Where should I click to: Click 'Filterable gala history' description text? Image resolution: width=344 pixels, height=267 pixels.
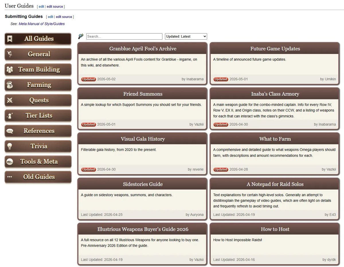coord(119,150)
